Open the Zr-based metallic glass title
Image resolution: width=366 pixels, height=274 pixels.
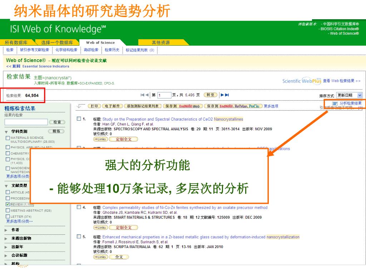pyautogui.click(x=201, y=237)
